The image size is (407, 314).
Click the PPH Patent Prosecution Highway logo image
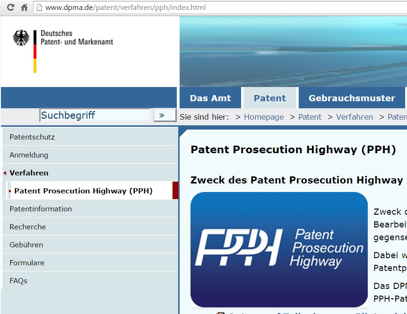pyautogui.click(x=279, y=250)
